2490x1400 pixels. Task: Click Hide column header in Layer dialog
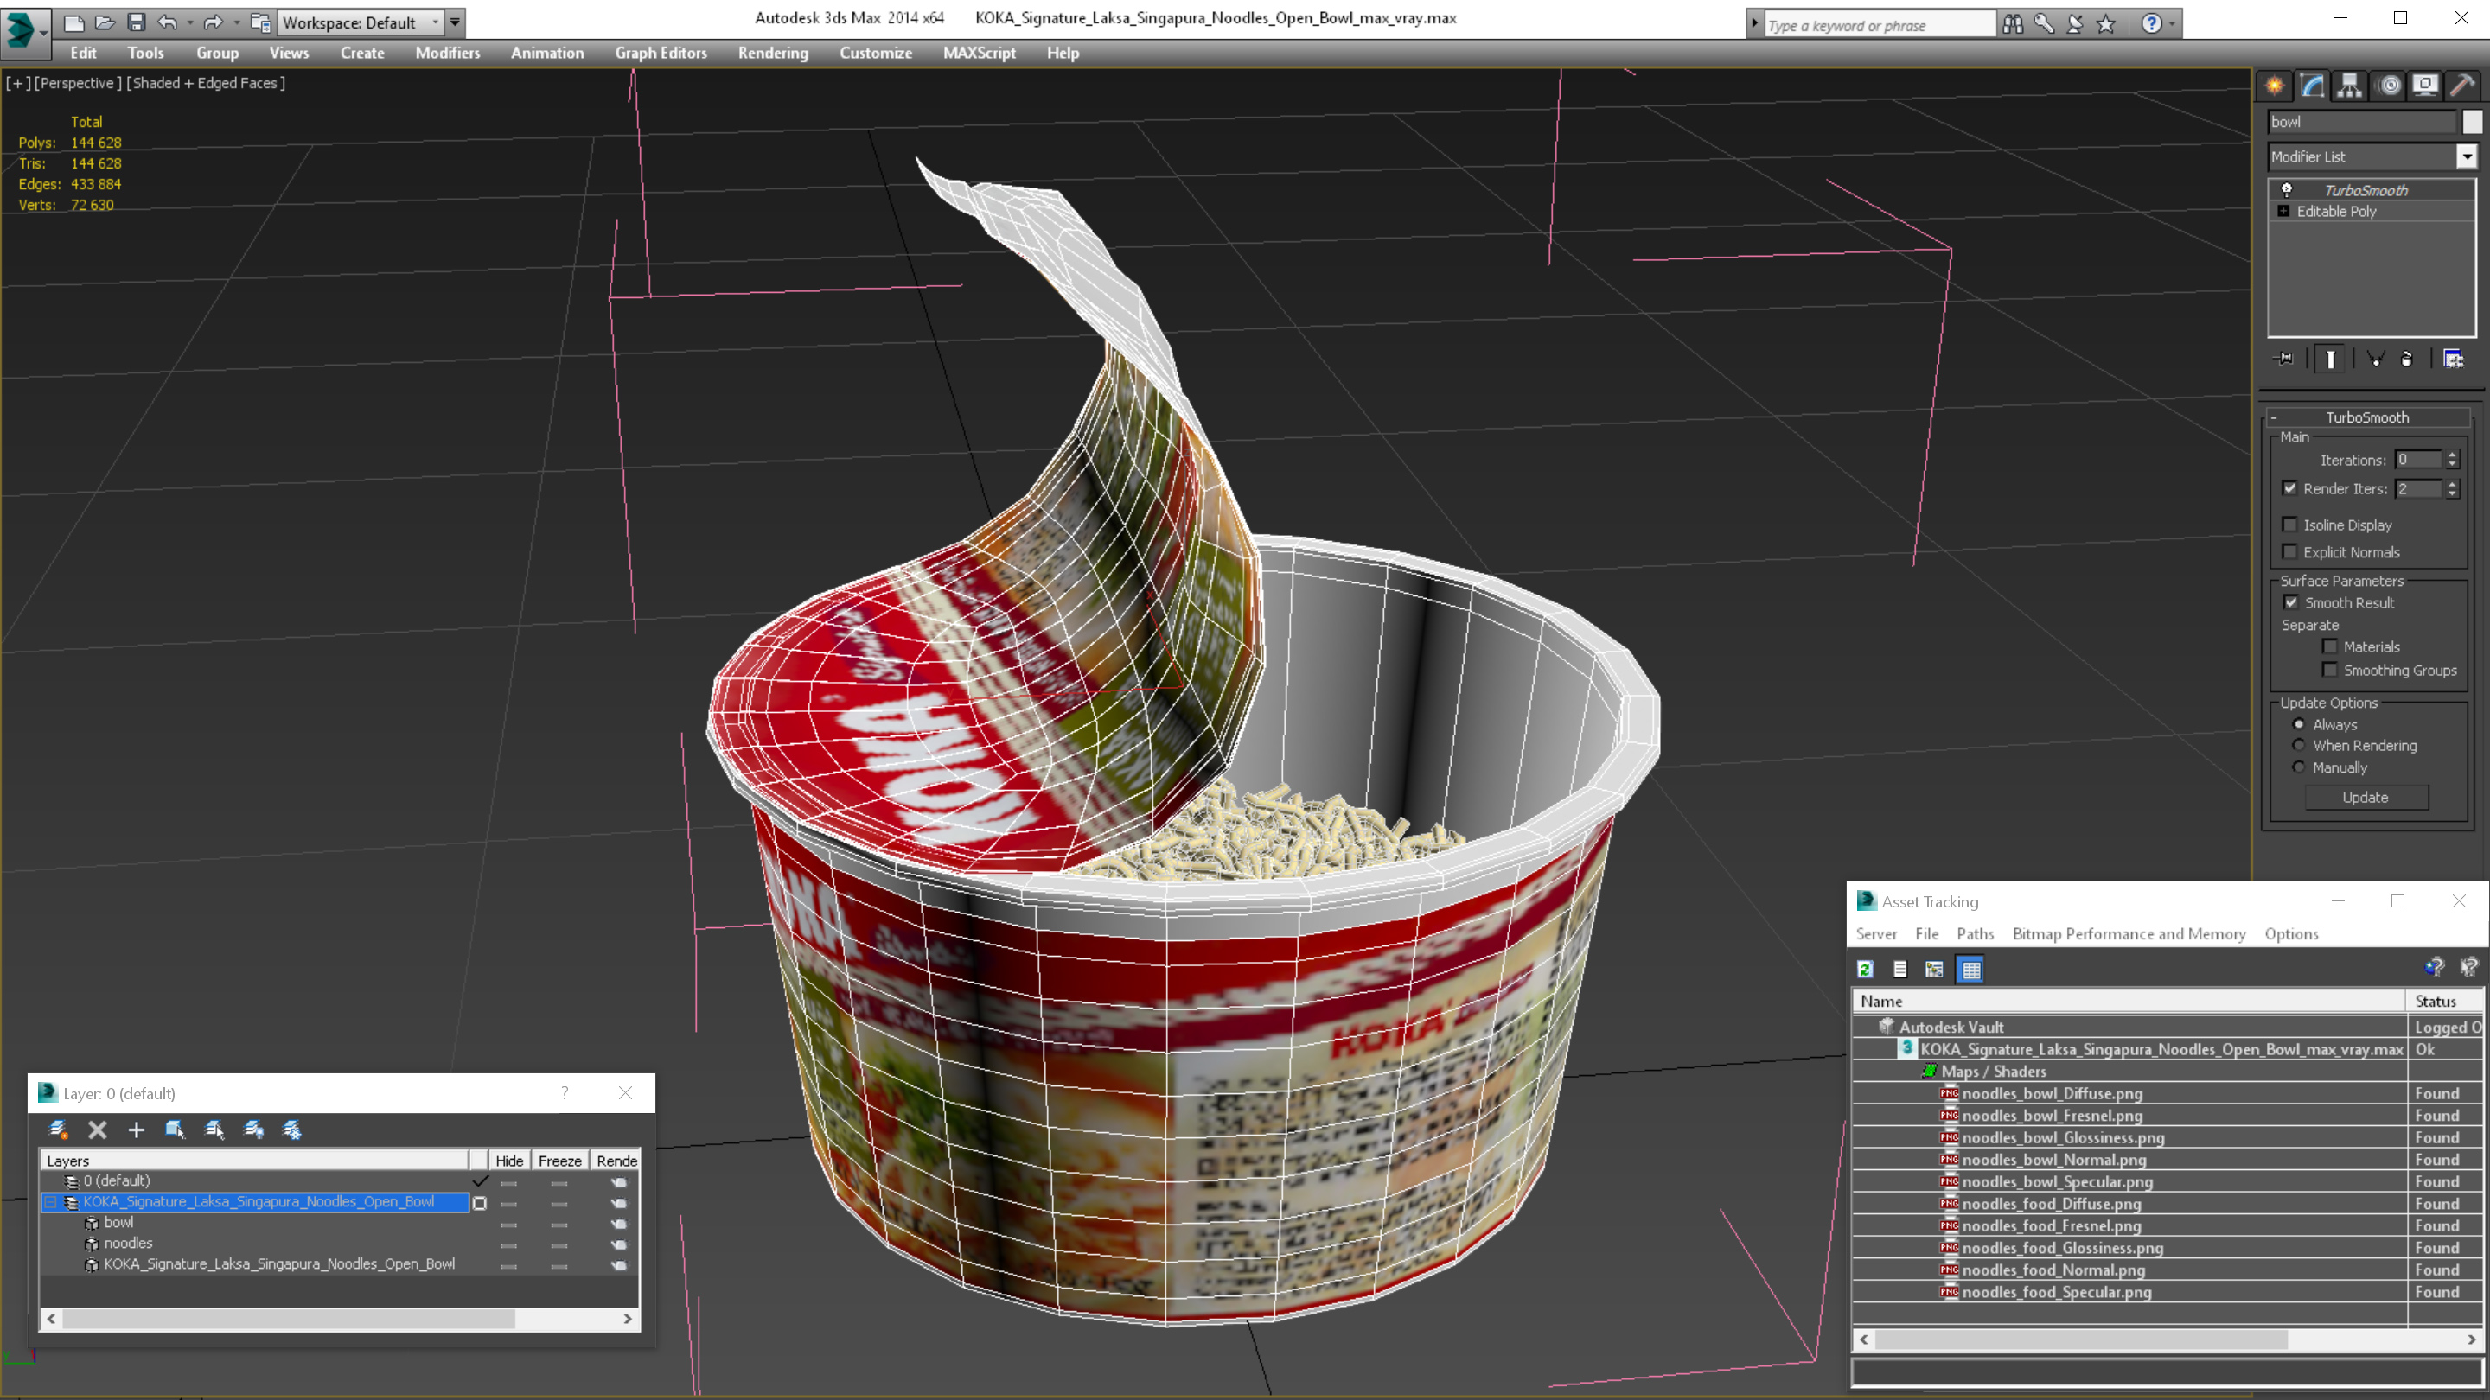pyautogui.click(x=509, y=1161)
